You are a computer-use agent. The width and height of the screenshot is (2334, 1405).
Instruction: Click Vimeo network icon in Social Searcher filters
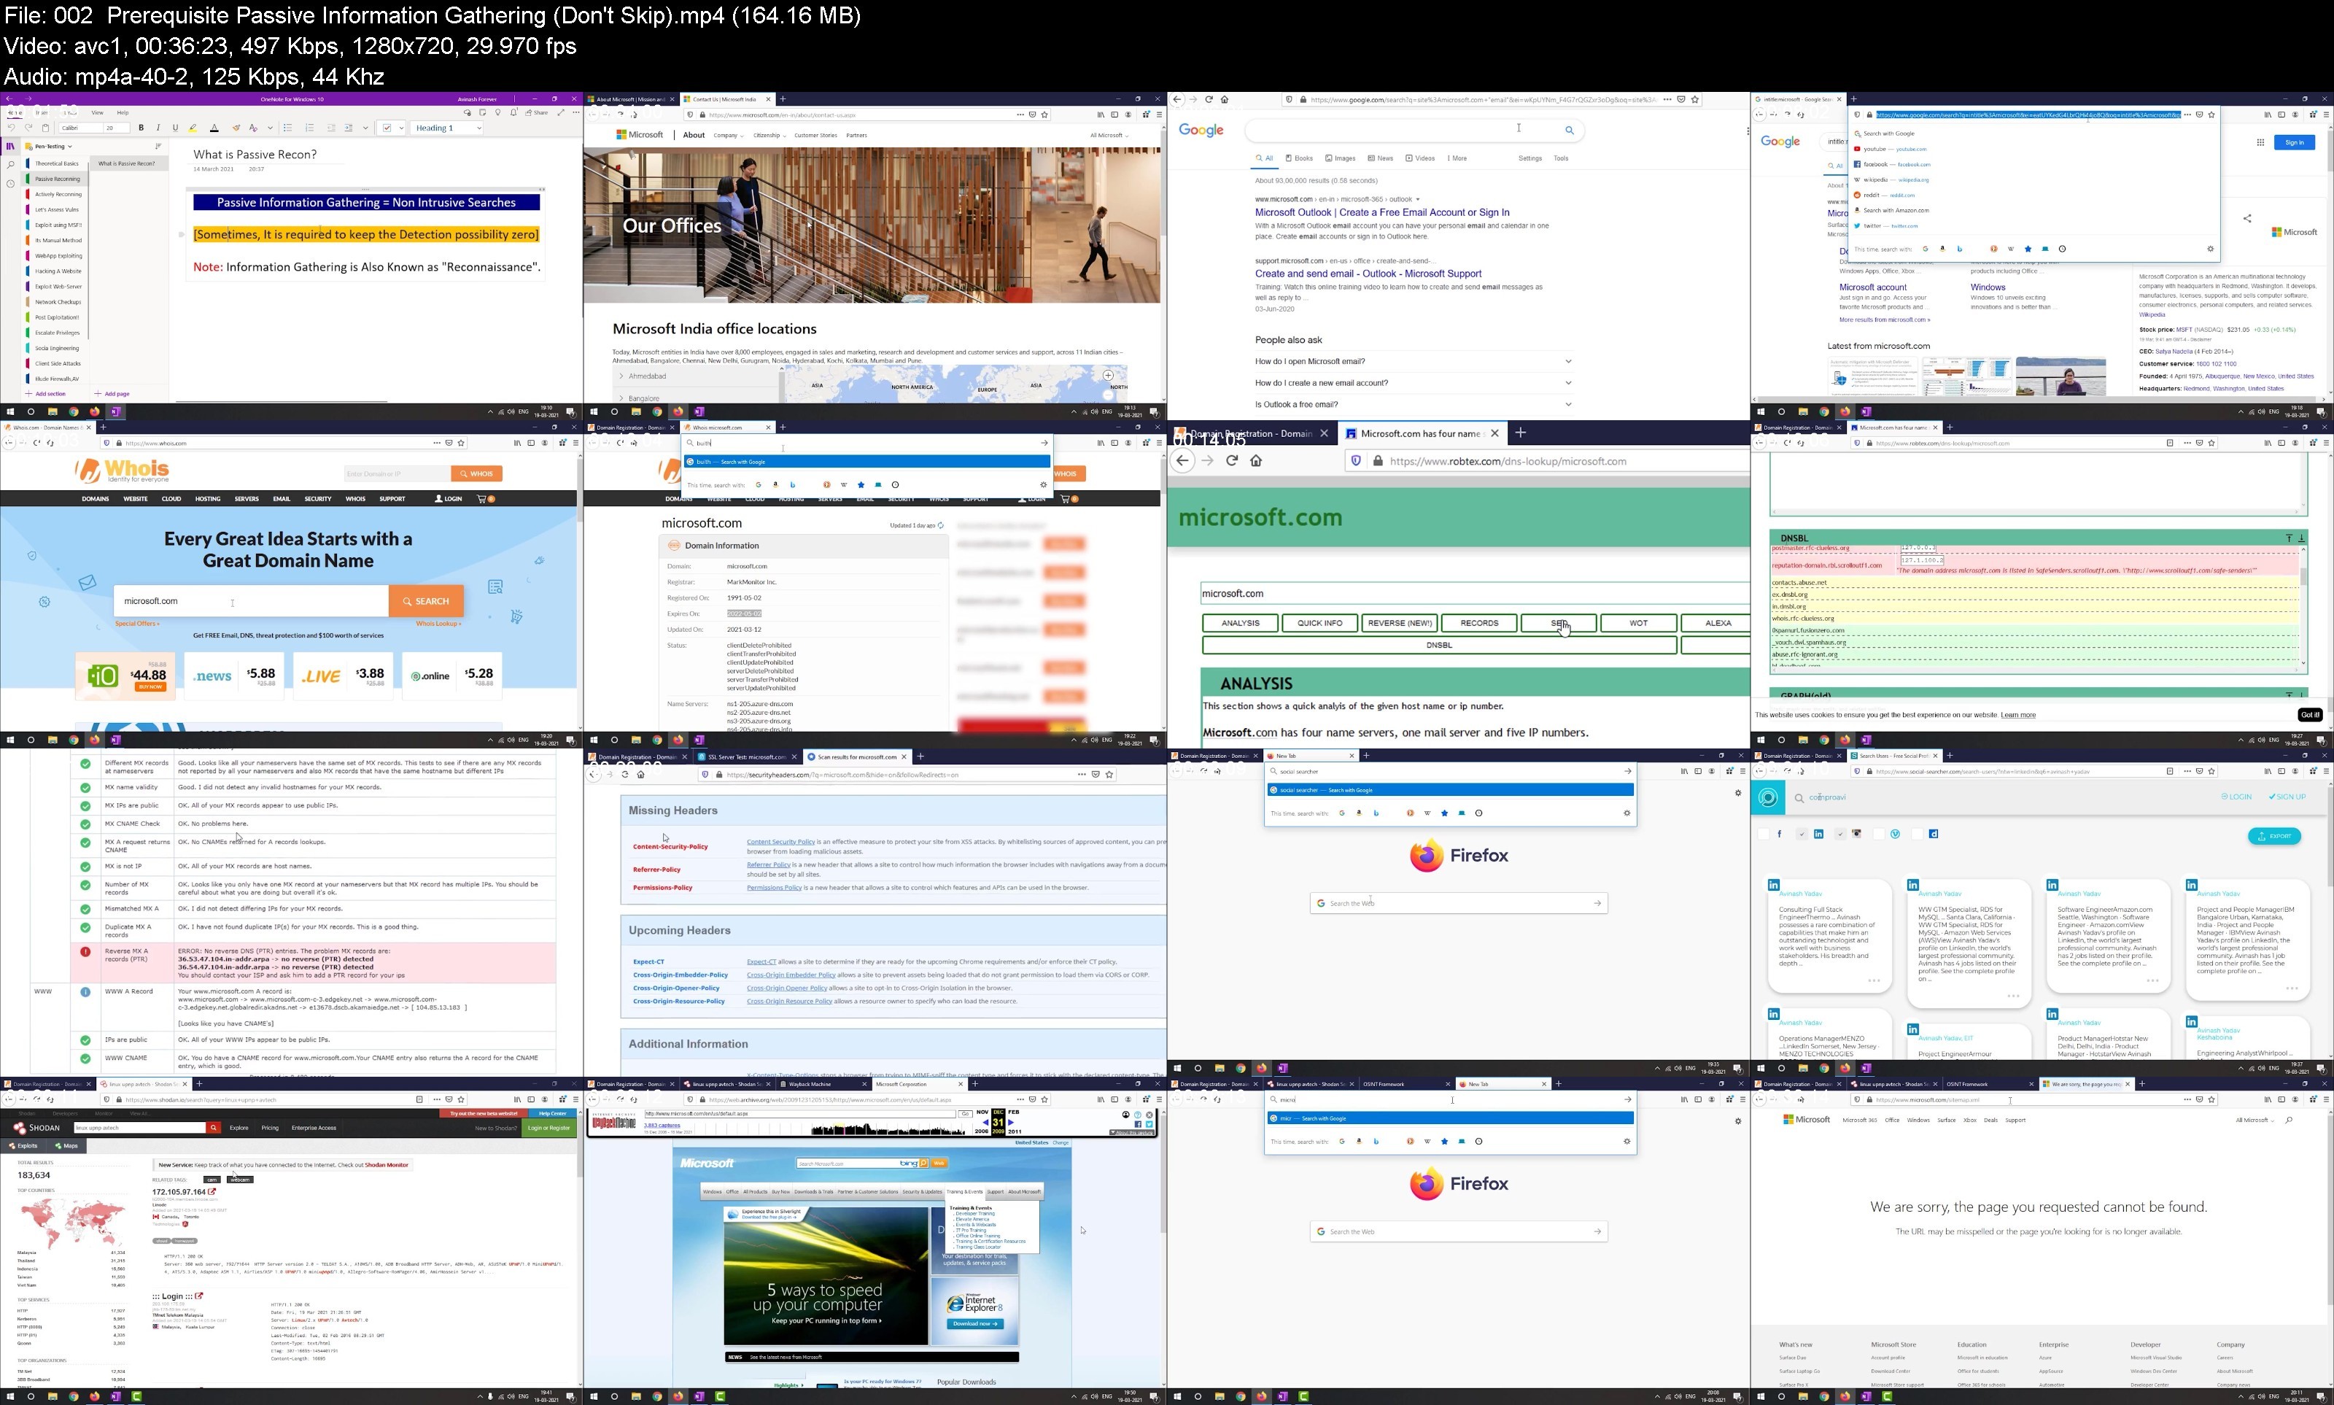pyautogui.click(x=1895, y=834)
